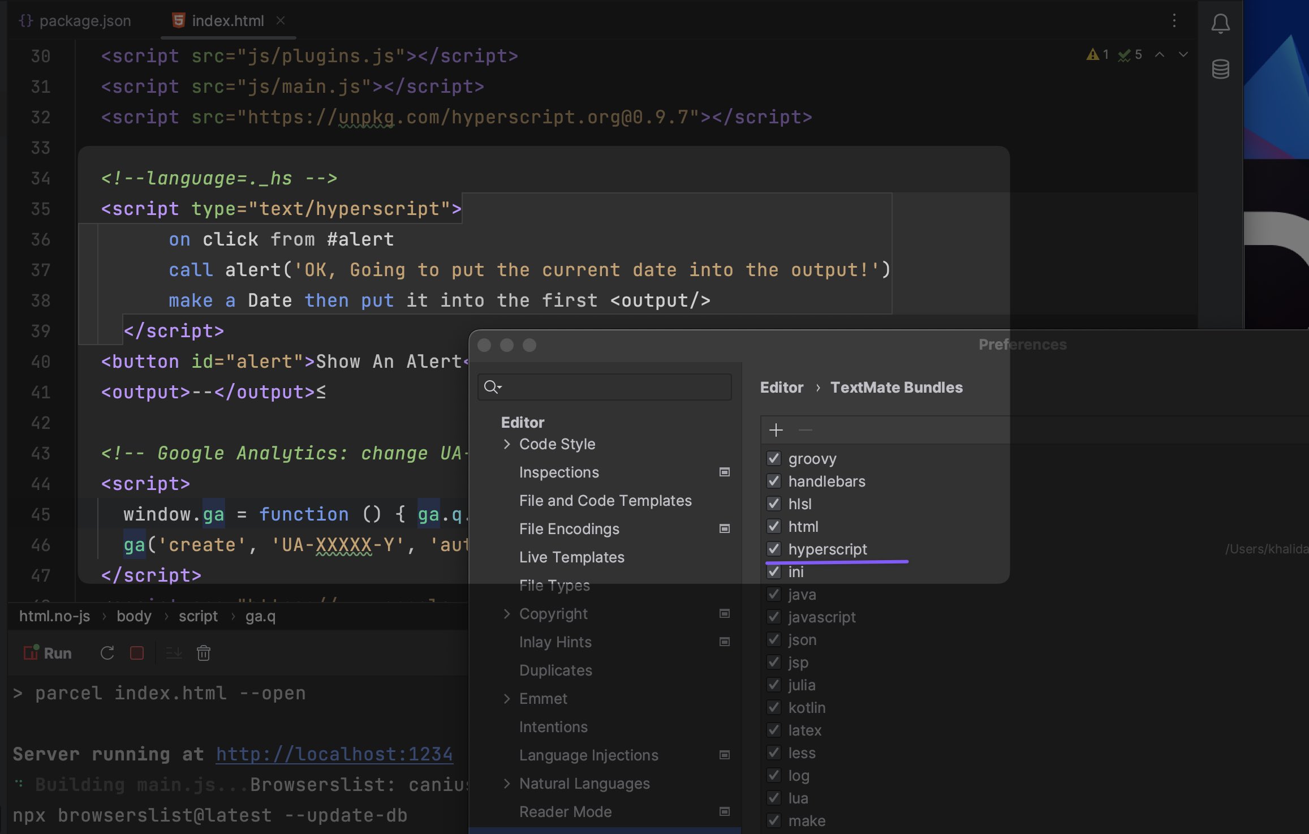Open Inspections settings page
The height and width of the screenshot is (834, 1309).
pos(559,472)
